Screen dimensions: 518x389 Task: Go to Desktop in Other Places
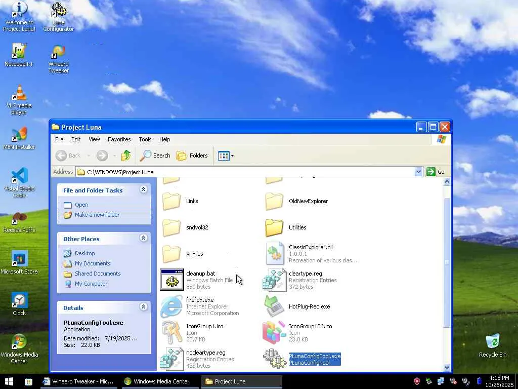(x=79, y=253)
